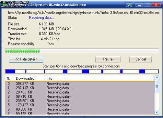Image resolution: width=163 pixels, height=118 pixels.
Task: Select connection row 2 with 28.463 KB
Action: click(80, 92)
